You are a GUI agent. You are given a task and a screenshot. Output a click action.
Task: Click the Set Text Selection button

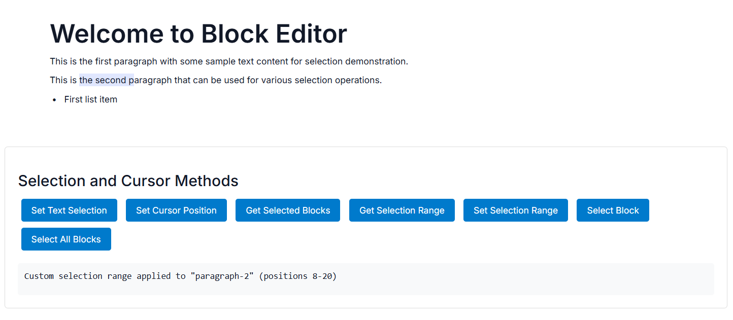[x=69, y=210]
